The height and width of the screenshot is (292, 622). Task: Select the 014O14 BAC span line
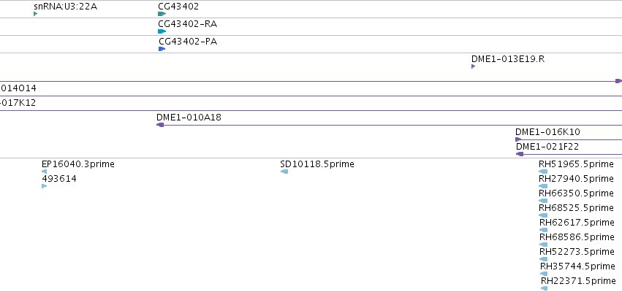[x=311, y=96]
